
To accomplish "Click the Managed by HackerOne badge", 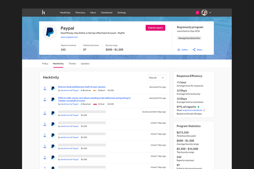I will [x=189, y=38].
